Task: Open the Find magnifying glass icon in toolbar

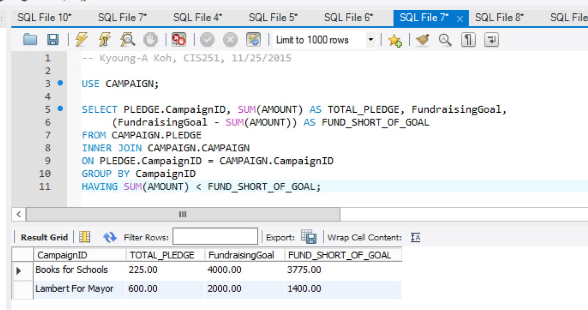Action: [x=445, y=39]
